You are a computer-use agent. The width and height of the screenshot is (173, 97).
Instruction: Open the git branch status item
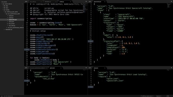click(147, 96)
